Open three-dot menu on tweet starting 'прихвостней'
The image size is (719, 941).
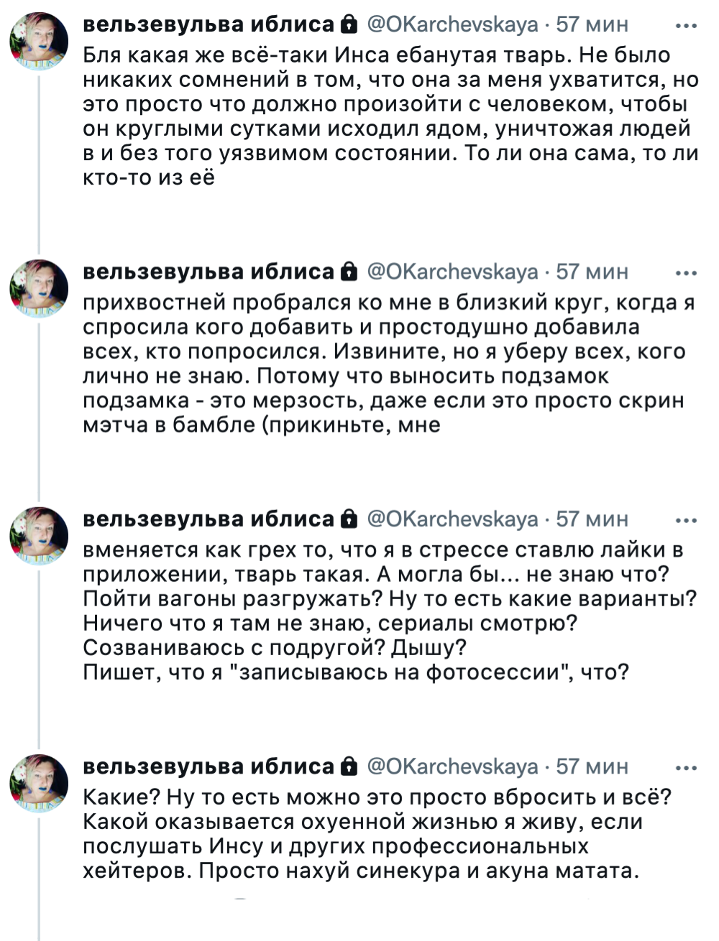[687, 272]
